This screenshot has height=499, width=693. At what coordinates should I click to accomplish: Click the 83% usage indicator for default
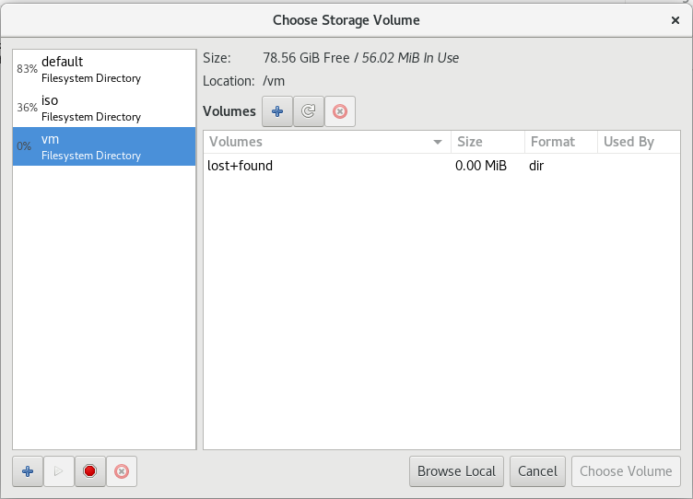(x=27, y=69)
